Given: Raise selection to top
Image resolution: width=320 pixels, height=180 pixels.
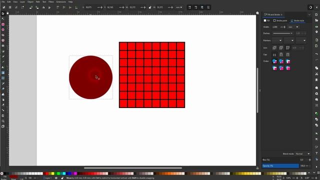Looking at the screenshot, I should pos(58,7).
